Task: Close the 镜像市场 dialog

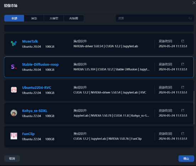Action: 194,3
